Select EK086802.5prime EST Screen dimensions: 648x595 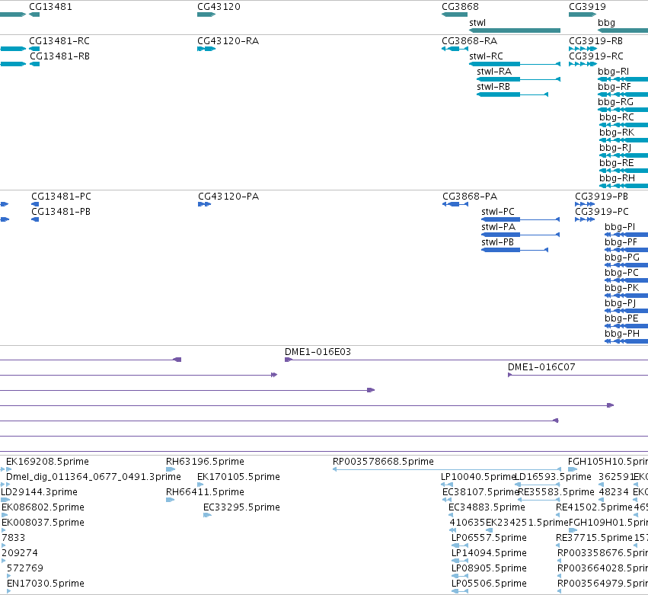(x=43, y=507)
